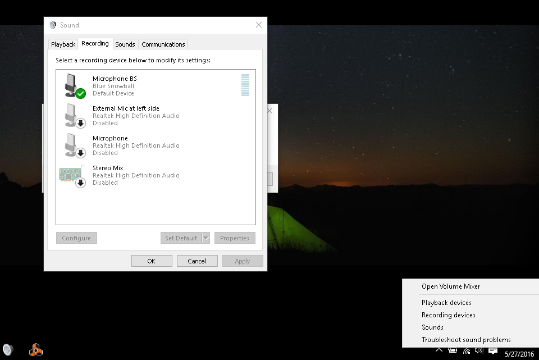Screen dimensions: 539x360
Task: Click the speaker icon in the Sound title bar
Action: pyautogui.click(x=53, y=25)
